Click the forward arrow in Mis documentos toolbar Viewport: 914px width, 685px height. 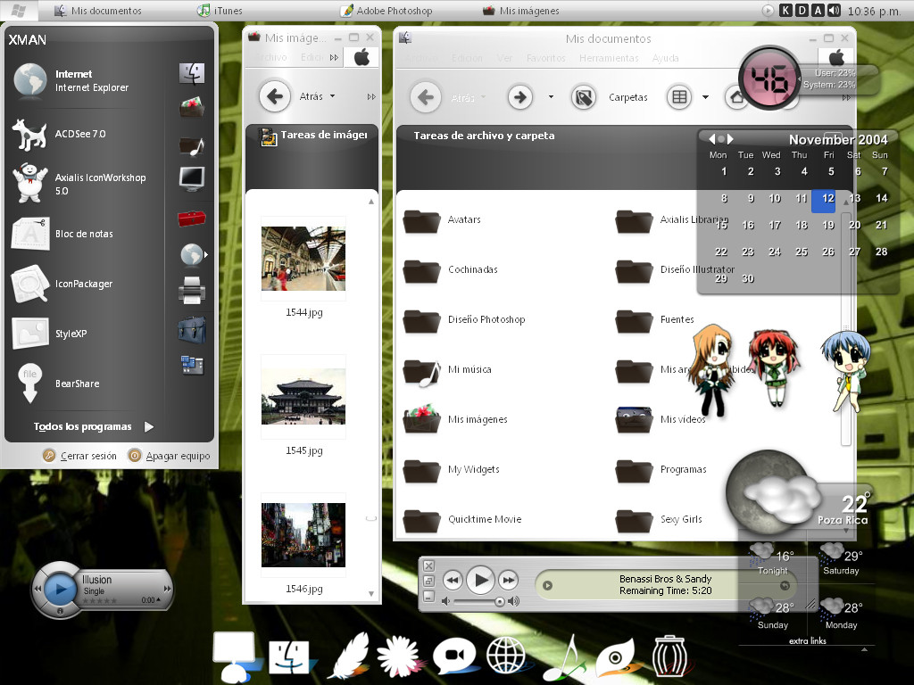[x=520, y=97]
